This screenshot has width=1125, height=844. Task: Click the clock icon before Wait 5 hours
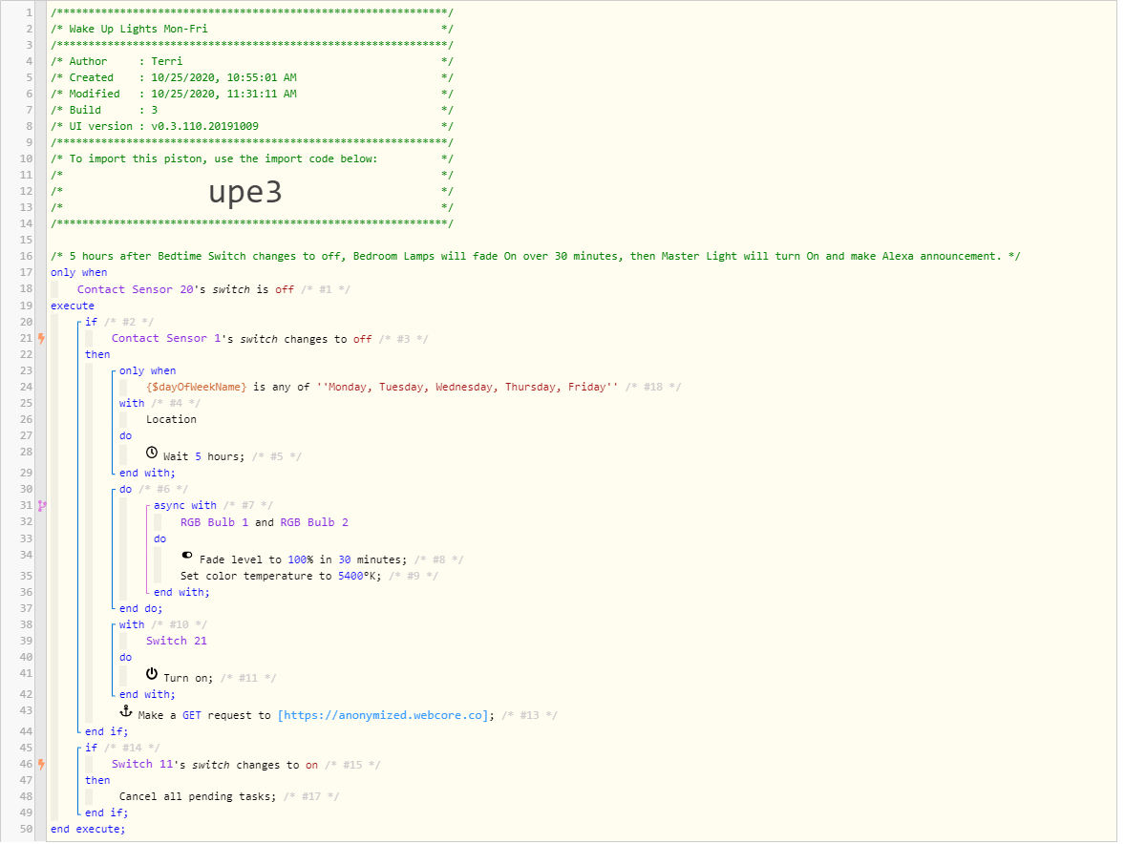click(x=152, y=453)
